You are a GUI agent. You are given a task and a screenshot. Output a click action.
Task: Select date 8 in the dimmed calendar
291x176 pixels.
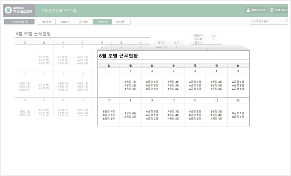tap(44, 73)
